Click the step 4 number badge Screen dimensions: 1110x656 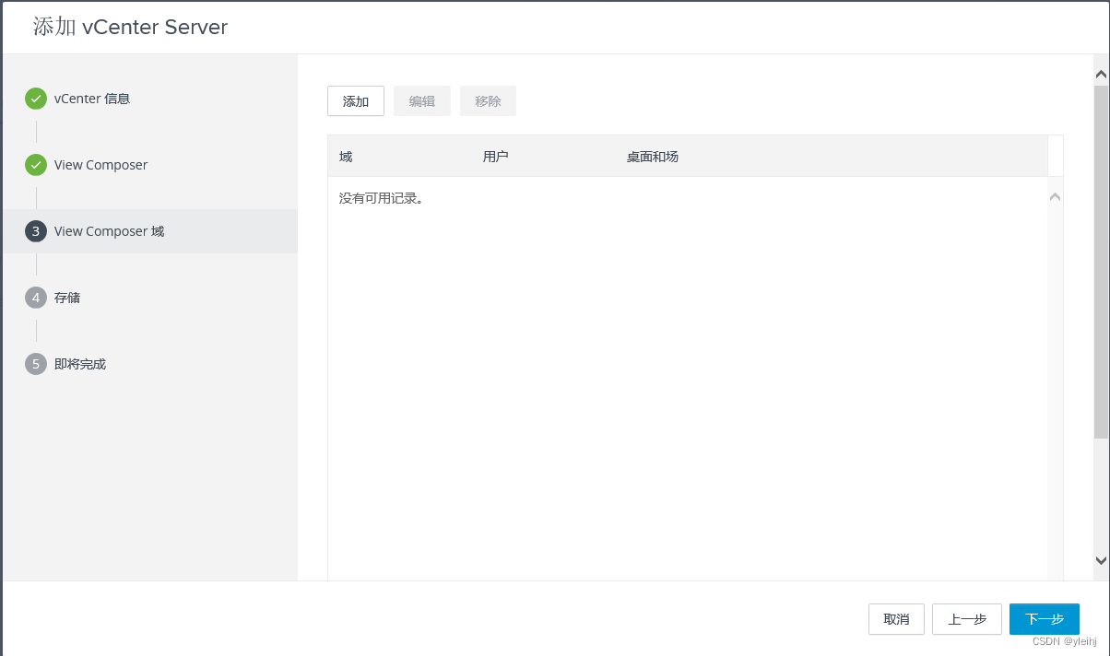click(x=36, y=298)
